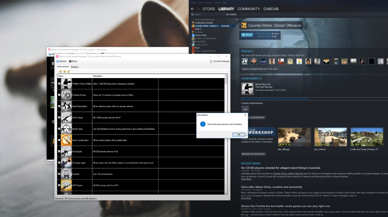This screenshot has height=217, width=388.
Task: Open Valve talks Steam China news headline
Action: point(272,187)
